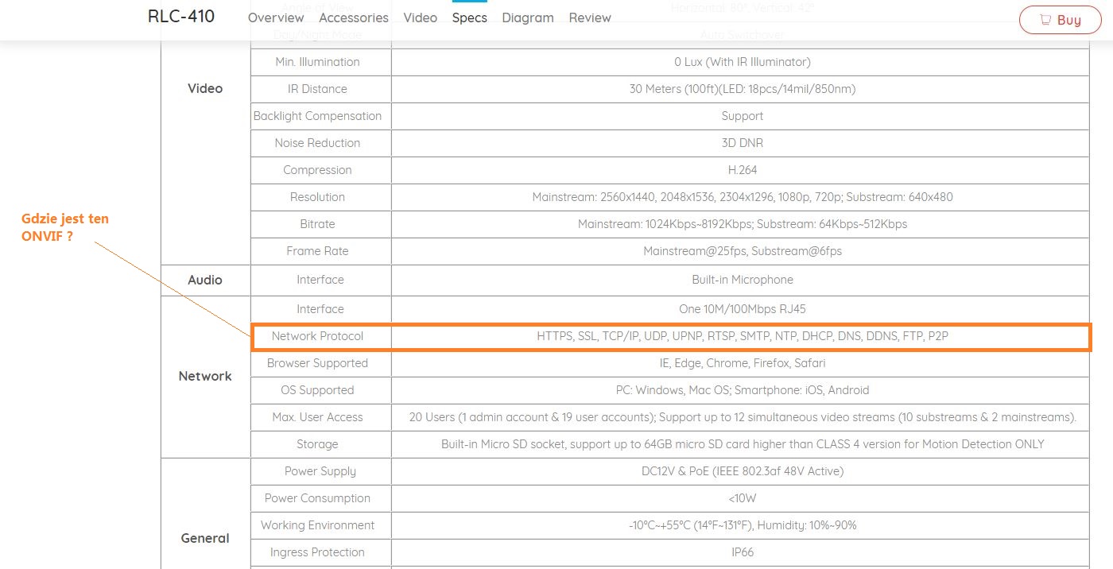The width and height of the screenshot is (1113, 569).
Task: Select the Mainstream@25fps, Substream@6fps value
Action: point(743,251)
